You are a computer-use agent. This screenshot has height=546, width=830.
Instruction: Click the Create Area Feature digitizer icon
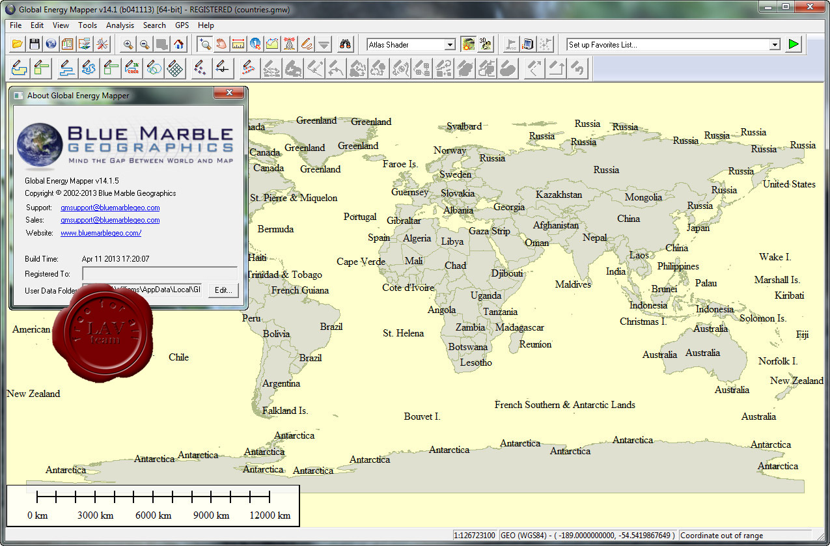(20, 67)
